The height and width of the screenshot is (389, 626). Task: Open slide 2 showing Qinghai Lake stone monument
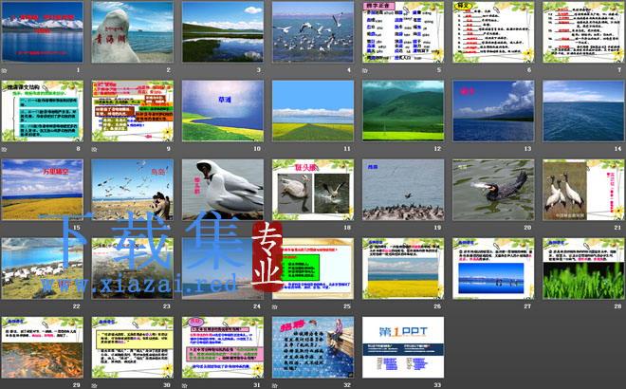tap(133, 31)
